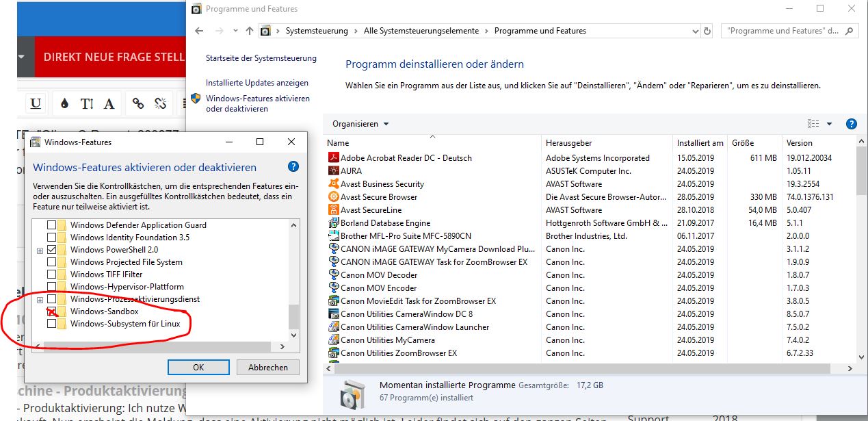Click the Adobe Acrobat Reader DC program icon
Viewport: 868px width, 421px height.
coord(334,157)
